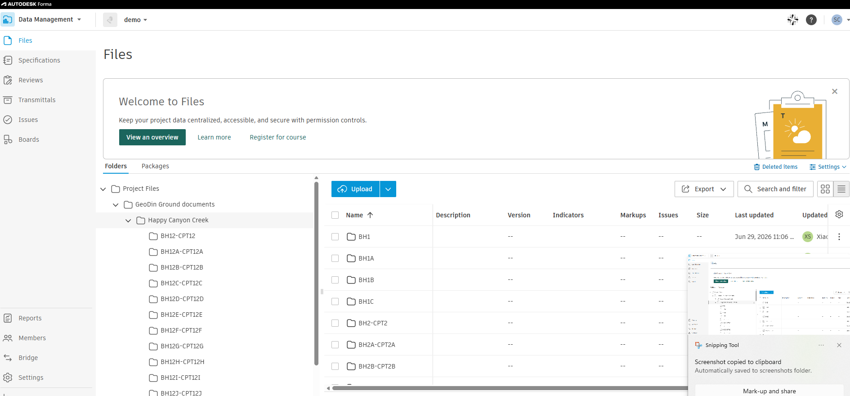Screen dimensions: 850x396
Task: Collapse the Happy Canyon Creek folder
Action: click(x=128, y=220)
